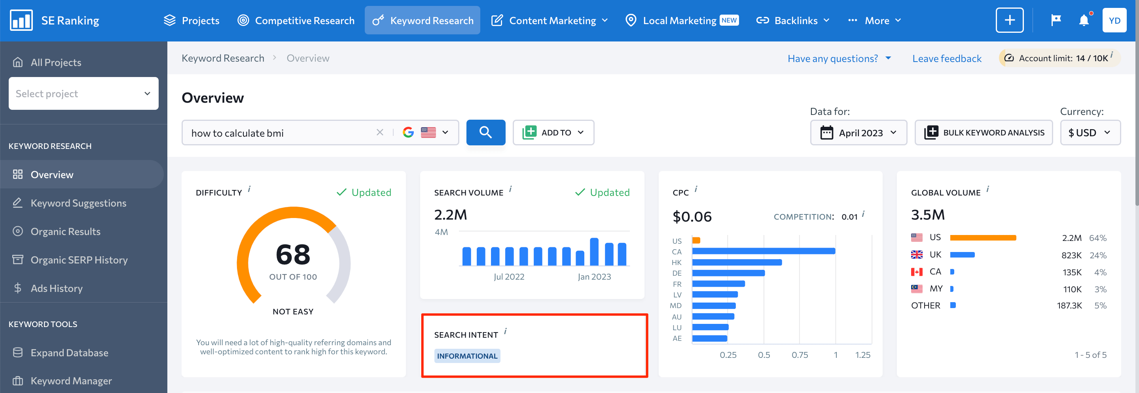This screenshot has width=1139, height=393.
Task: Click the US orange global volume bar
Action: click(x=983, y=238)
